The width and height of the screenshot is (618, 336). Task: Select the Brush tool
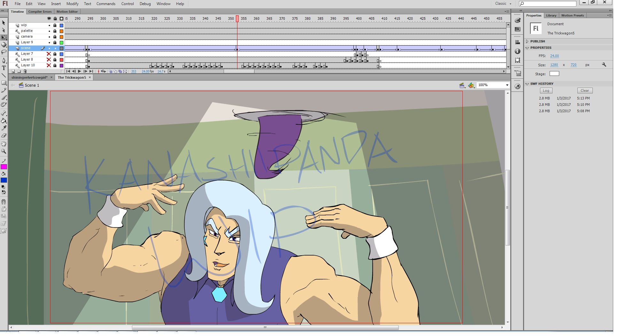tap(4, 98)
